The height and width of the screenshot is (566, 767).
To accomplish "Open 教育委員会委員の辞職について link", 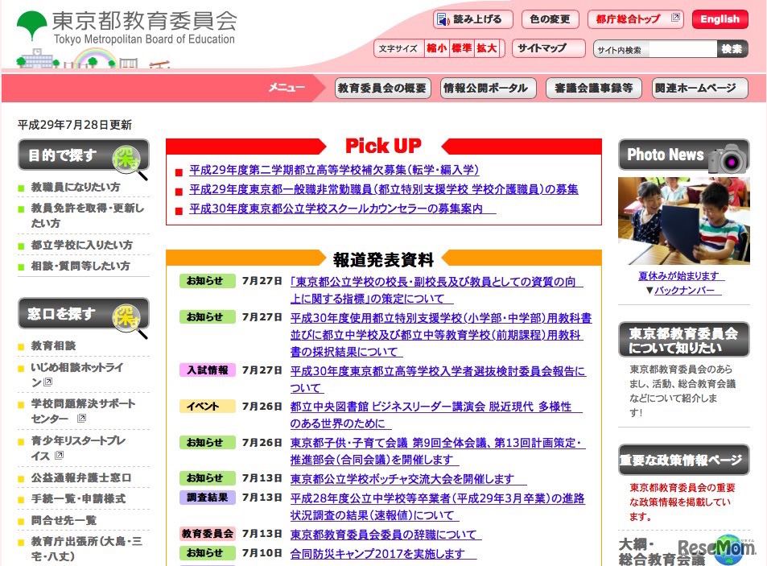I will tap(386, 535).
